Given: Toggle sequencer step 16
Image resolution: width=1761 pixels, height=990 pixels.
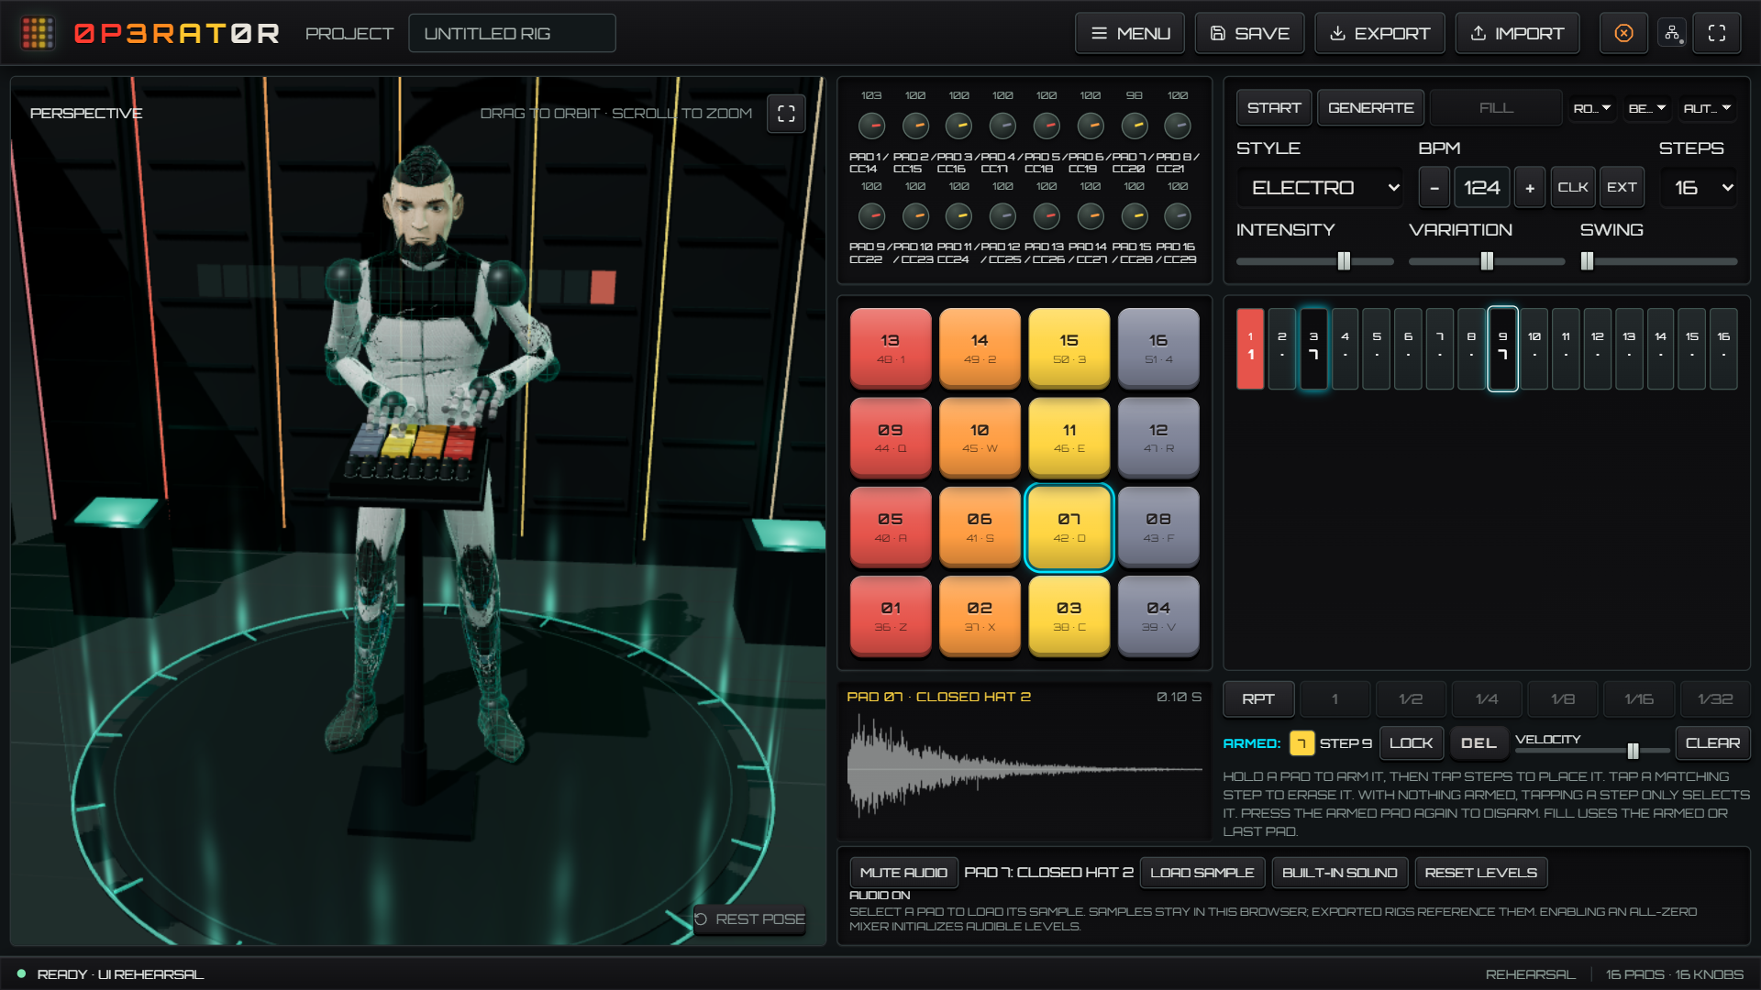Looking at the screenshot, I should (x=1723, y=348).
